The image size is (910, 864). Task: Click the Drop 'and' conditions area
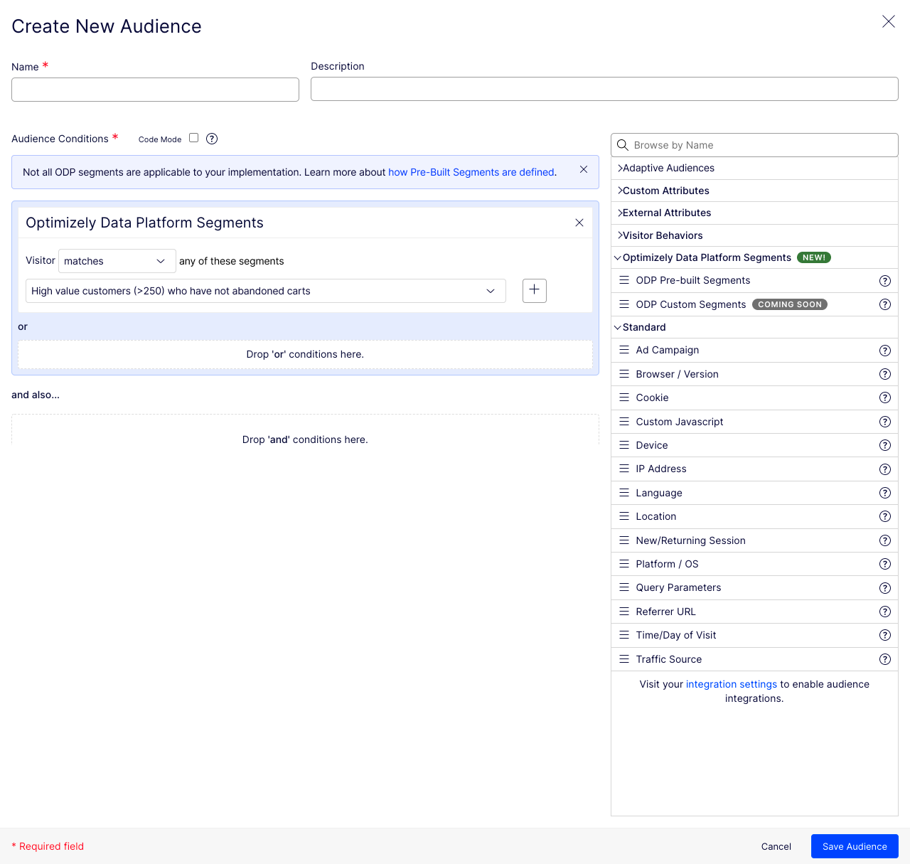point(305,430)
